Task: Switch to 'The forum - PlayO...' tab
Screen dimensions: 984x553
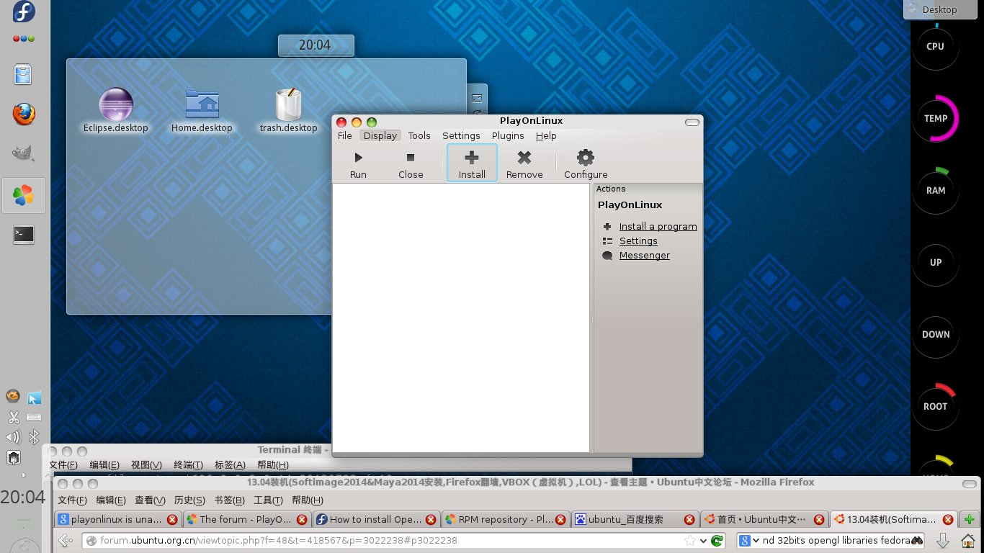Action: point(247,519)
